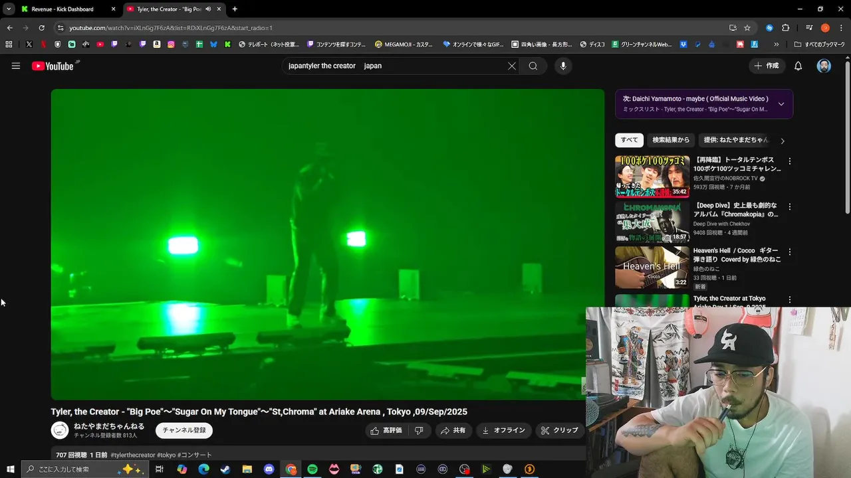Open the Amazon bookmark icon
This screenshot has width=851, height=478.
point(157,44)
